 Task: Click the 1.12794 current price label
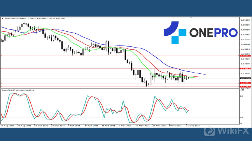pos(244,78)
